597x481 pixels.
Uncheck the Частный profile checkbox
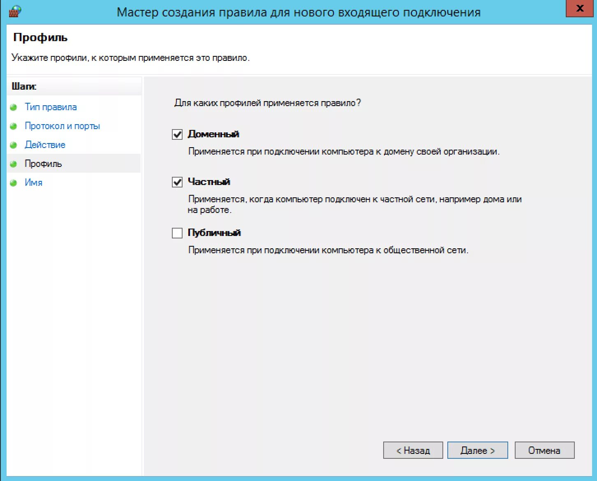click(177, 182)
